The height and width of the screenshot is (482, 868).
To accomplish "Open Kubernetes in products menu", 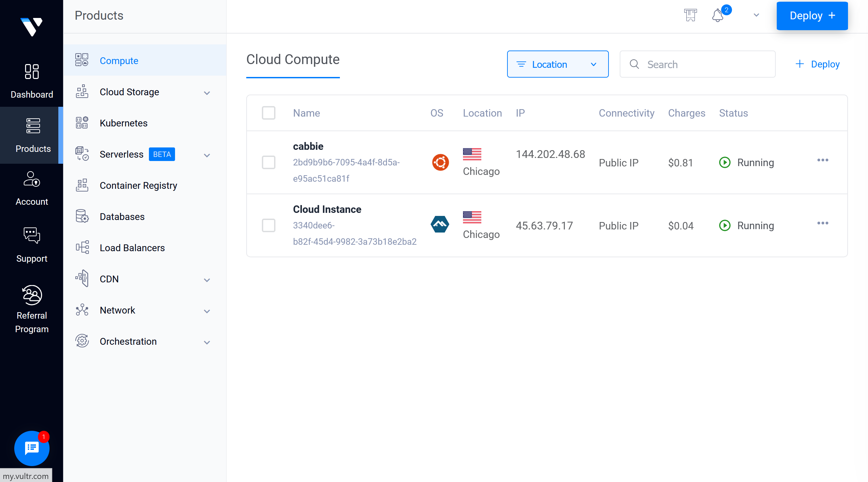I will (x=123, y=123).
